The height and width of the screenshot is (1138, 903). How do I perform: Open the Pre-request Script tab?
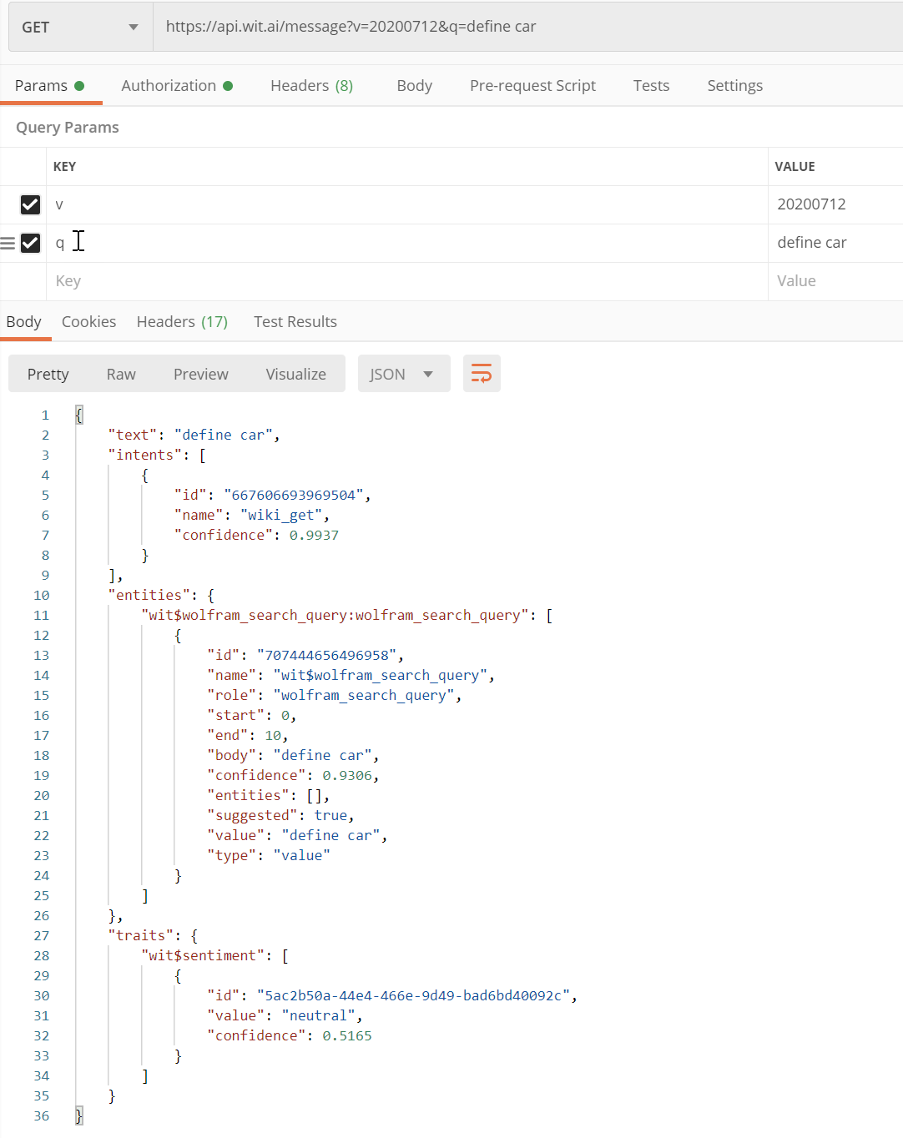tap(532, 85)
